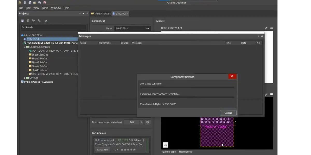Select the Altium 365 Cloud tree node
Viewport: 311px width, 155px height.
32,35
